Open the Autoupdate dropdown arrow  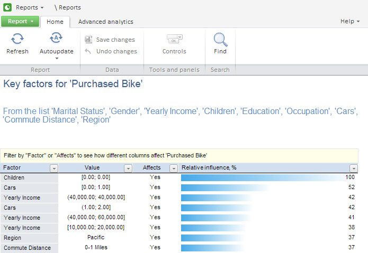[57, 58]
